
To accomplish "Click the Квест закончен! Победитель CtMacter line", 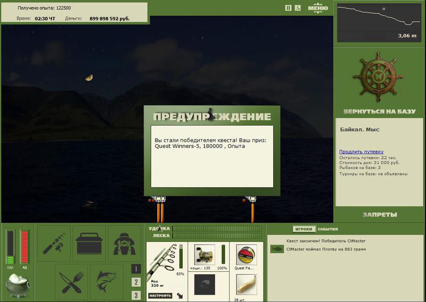I will (x=326, y=241).
